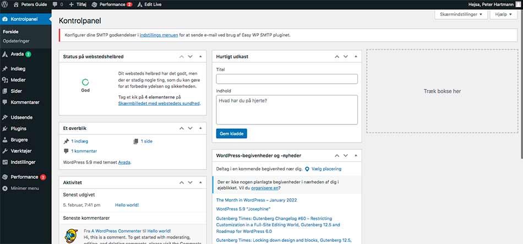
Task: Click the Indstillinger settings icon
Action: click(4, 162)
